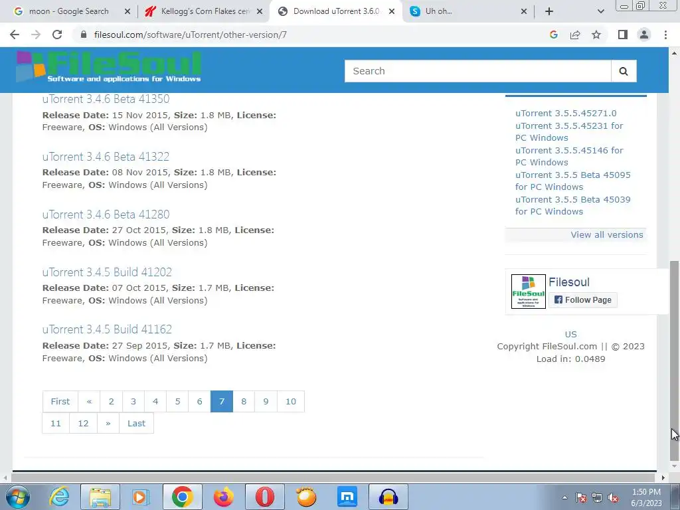Select the Download uTorrent tab
680x510 pixels.
[337, 11]
